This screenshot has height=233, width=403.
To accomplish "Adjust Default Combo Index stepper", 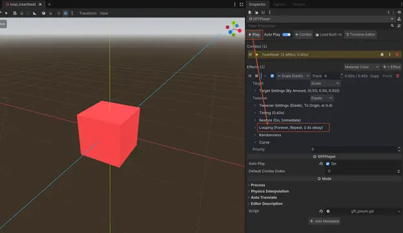I will [398, 172].
